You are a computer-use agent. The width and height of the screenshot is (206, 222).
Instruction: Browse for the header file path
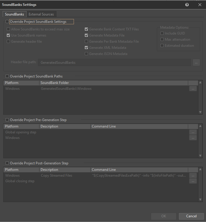point(196,62)
